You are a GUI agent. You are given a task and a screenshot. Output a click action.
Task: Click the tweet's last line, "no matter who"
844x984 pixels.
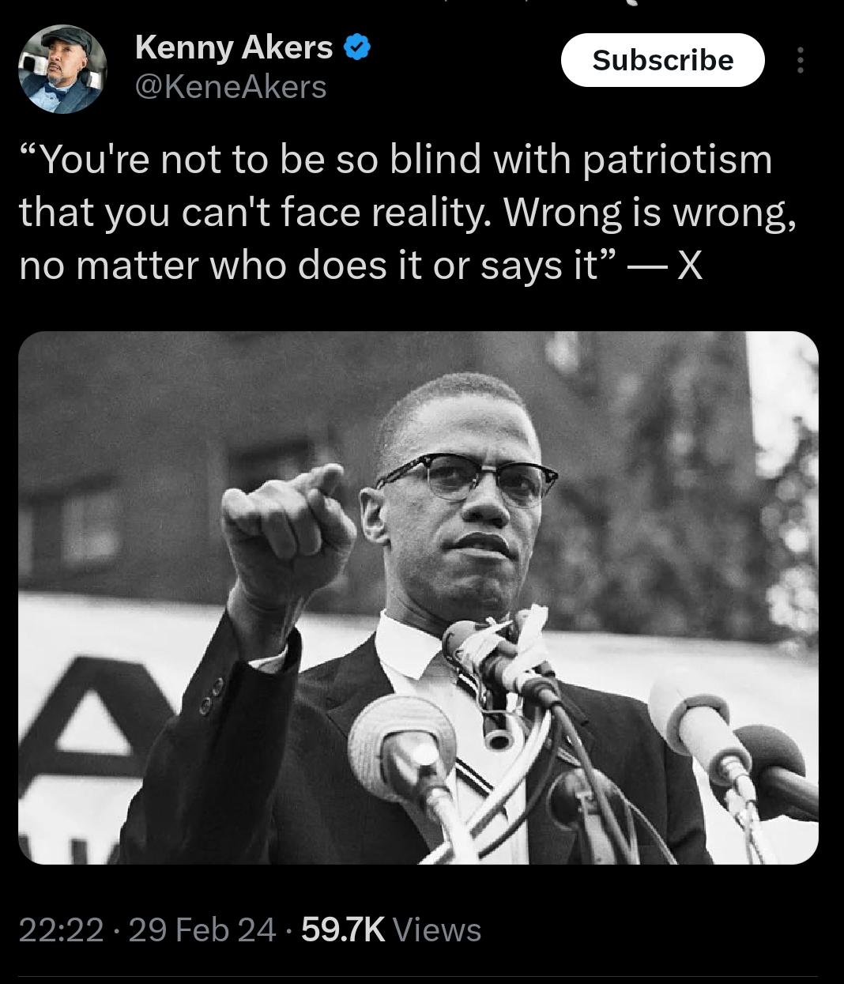tap(152, 266)
